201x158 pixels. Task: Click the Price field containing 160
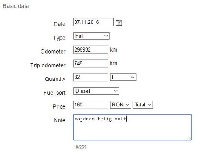pyautogui.click(x=91, y=105)
